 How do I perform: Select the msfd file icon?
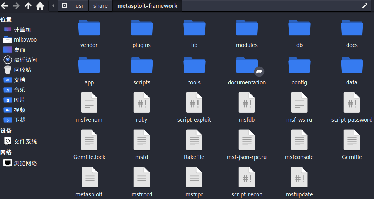pos(142,140)
